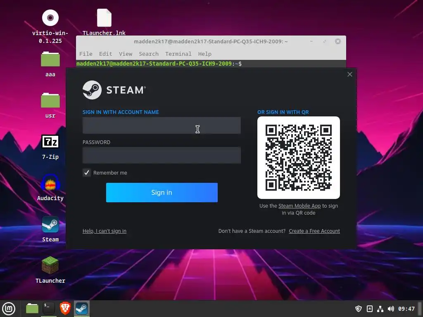This screenshot has height=317, width=423.
Task: Click the clock showing 09:47
Action: coord(406,309)
